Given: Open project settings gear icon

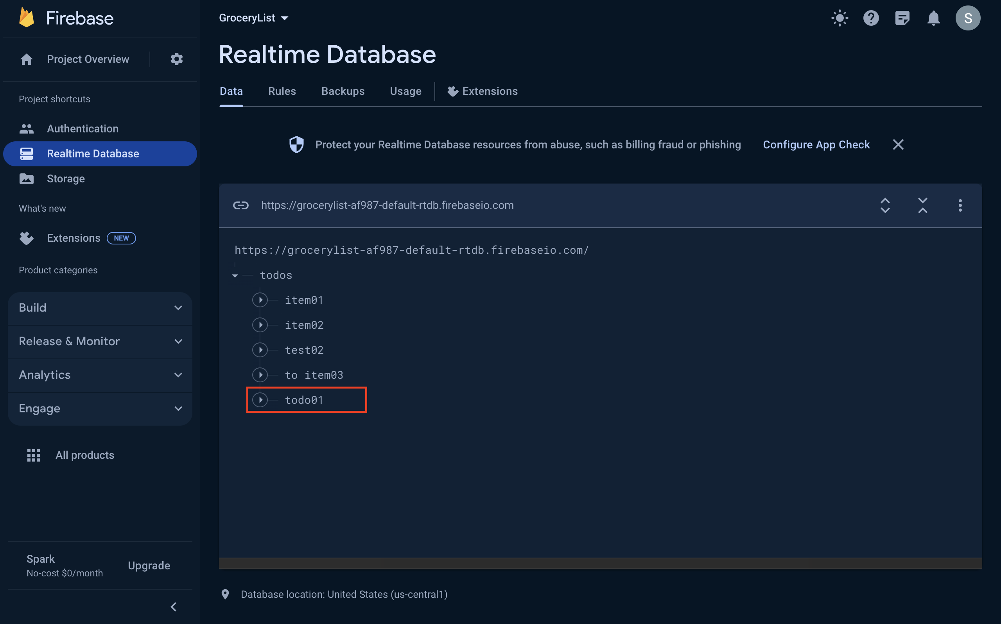Looking at the screenshot, I should (x=176, y=59).
